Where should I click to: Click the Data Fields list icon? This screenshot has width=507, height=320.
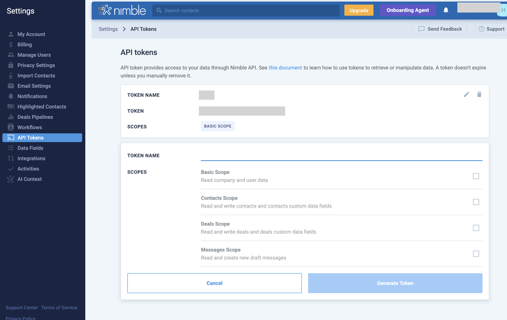[11, 148]
